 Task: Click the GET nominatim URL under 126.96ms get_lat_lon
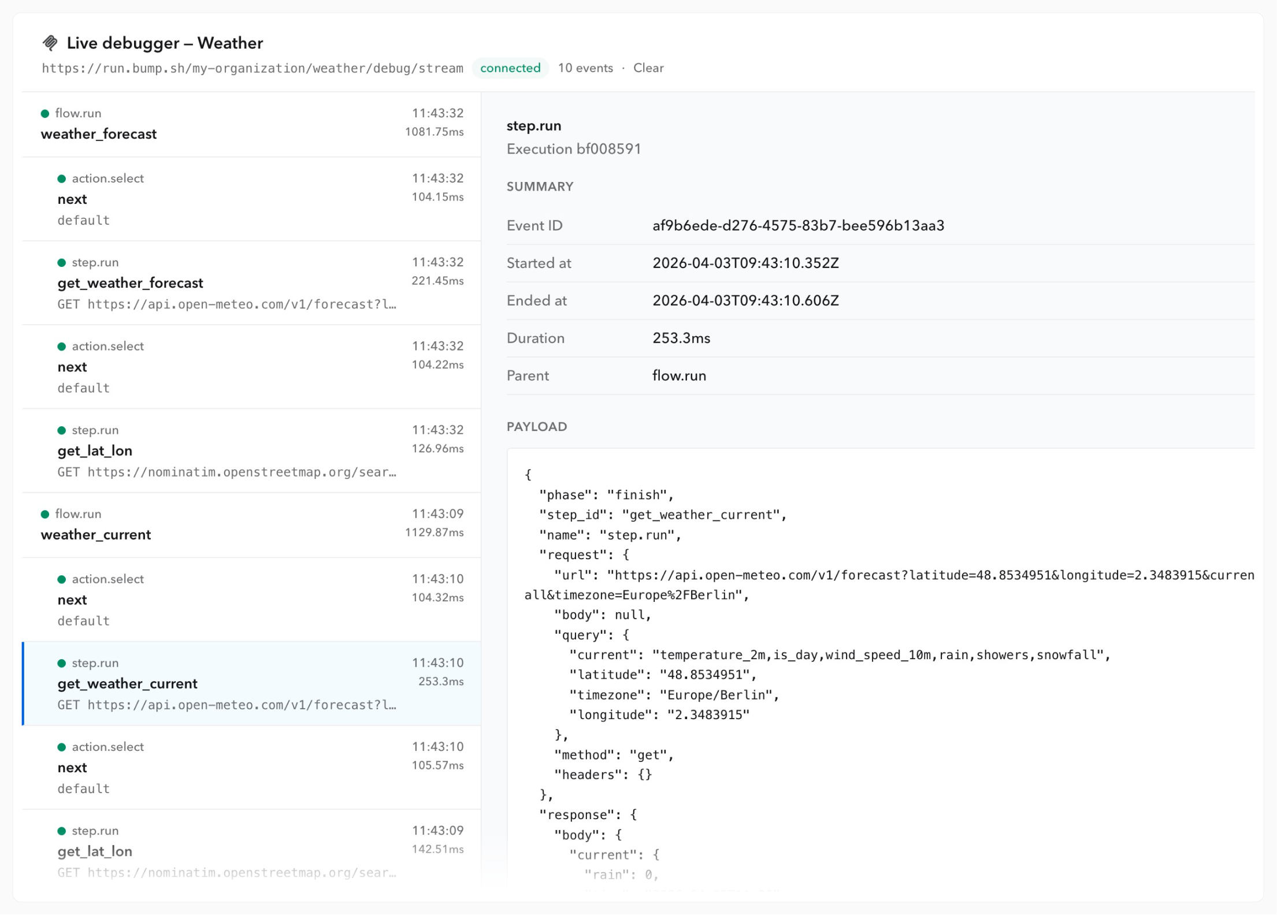[227, 473]
